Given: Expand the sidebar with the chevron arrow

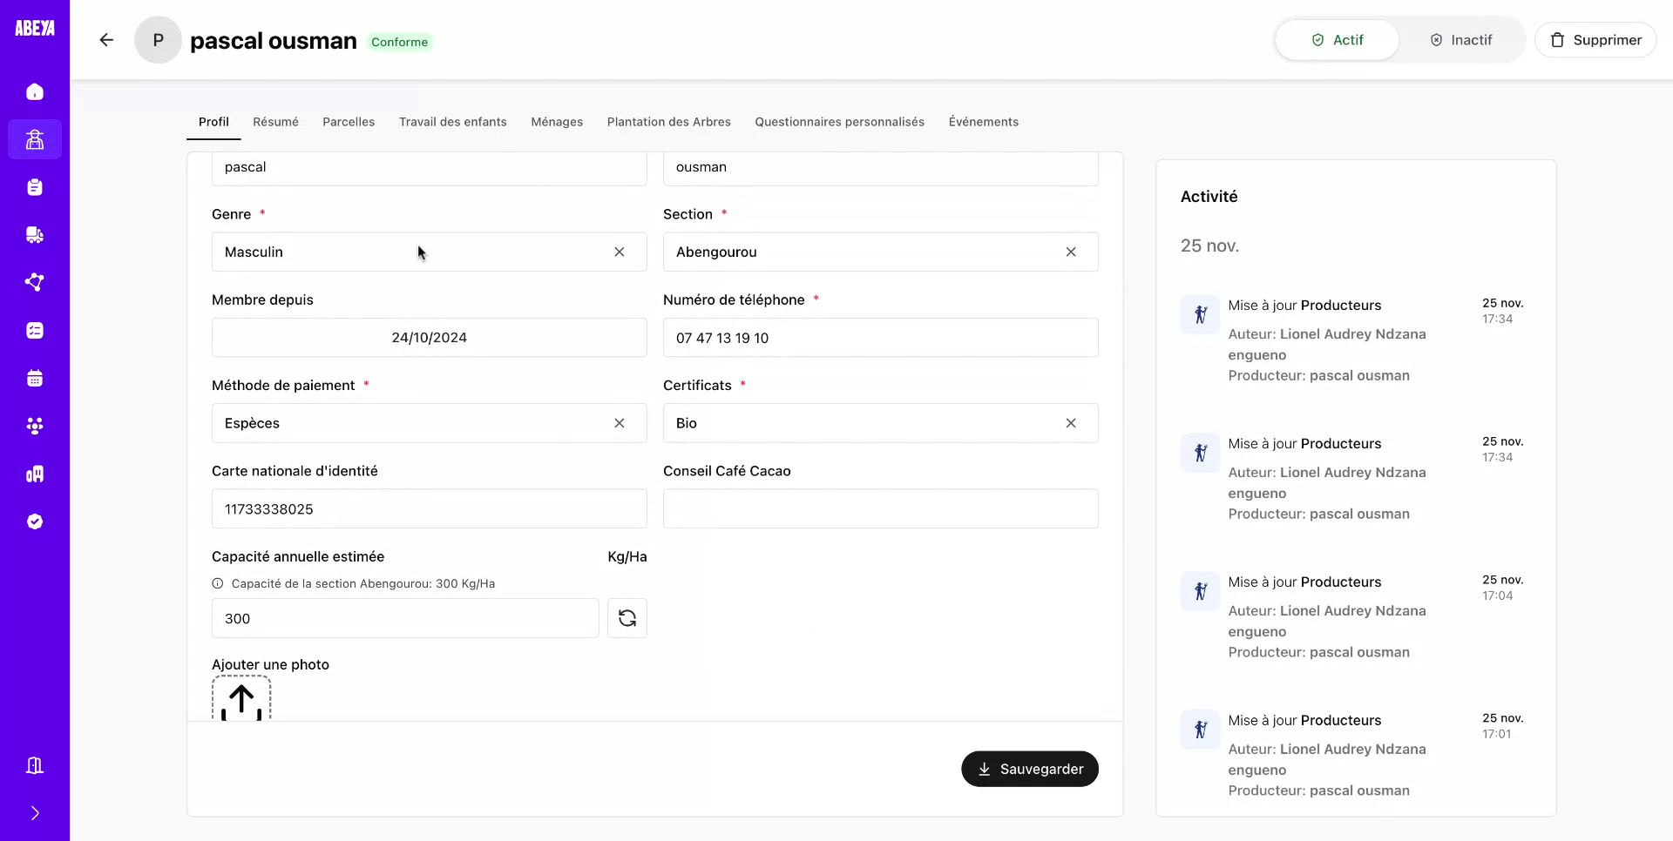Looking at the screenshot, I should click(x=35, y=812).
